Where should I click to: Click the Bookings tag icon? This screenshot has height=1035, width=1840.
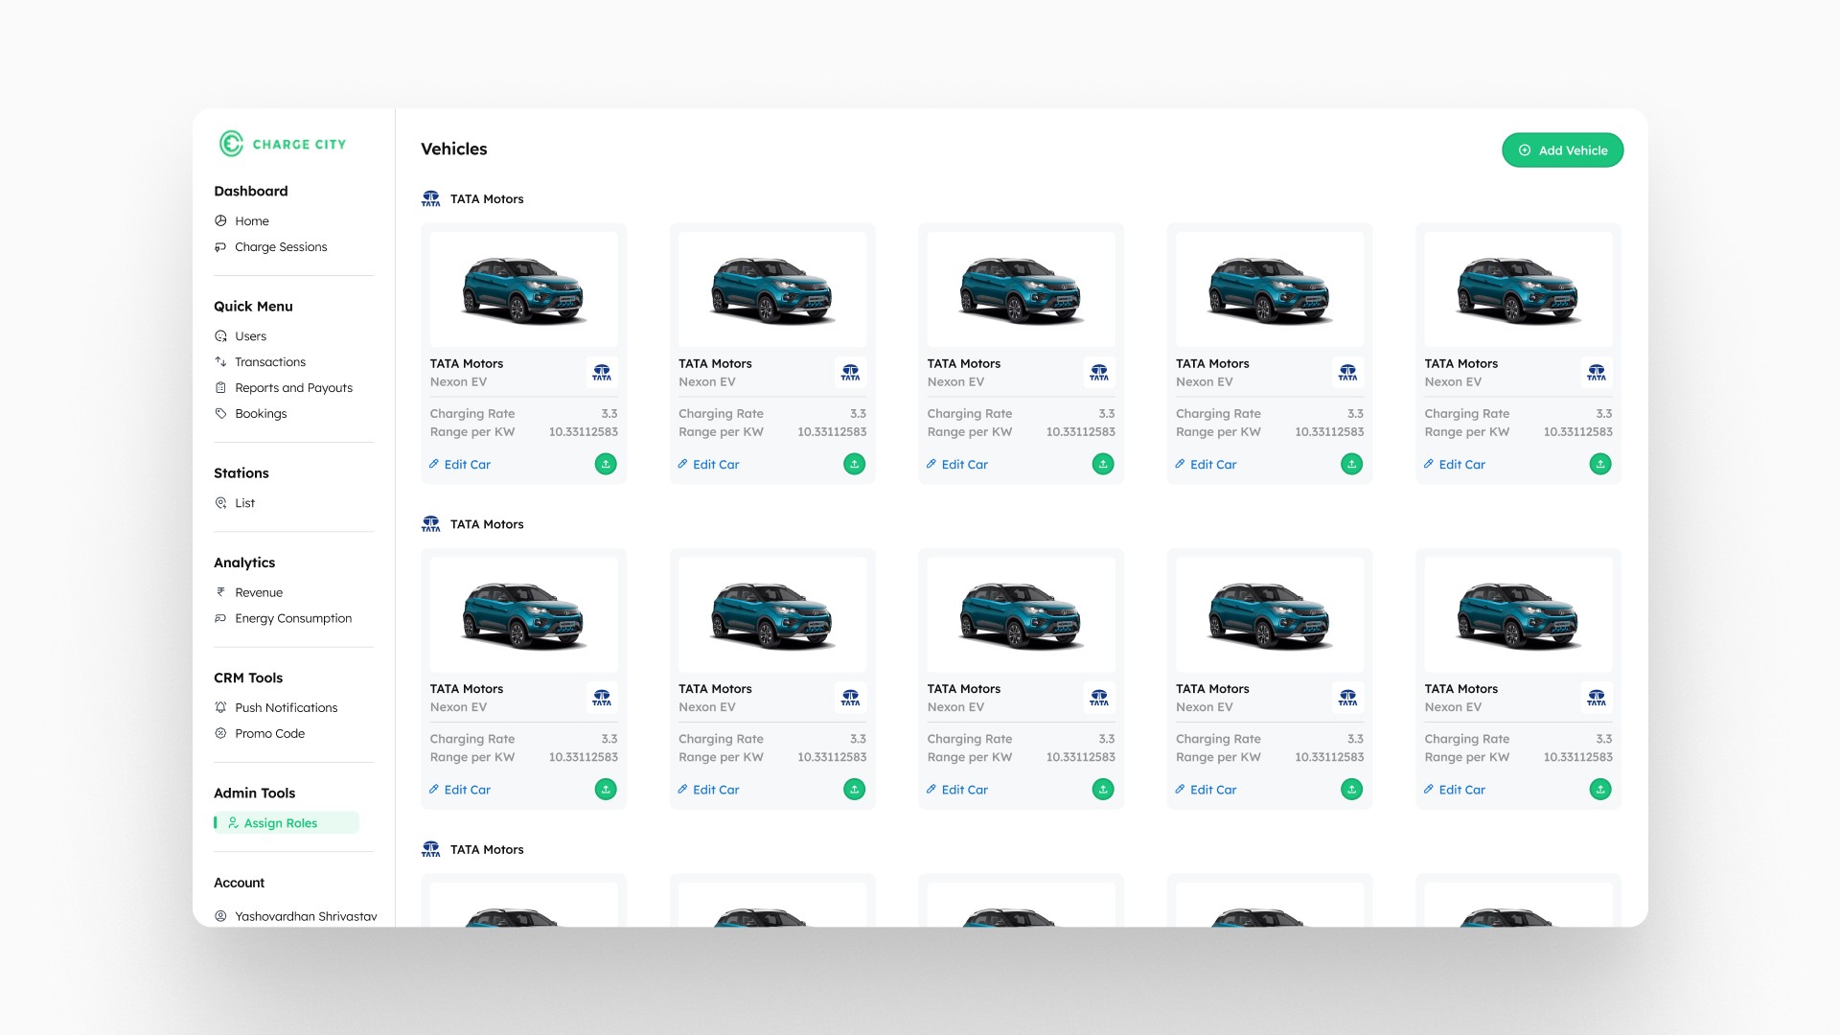tap(220, 413)
